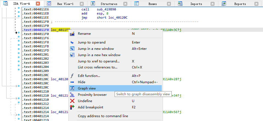263x121 pixels.
Task: Click the highlighted loc_4011F0 label
Action: tap(60, 30)
